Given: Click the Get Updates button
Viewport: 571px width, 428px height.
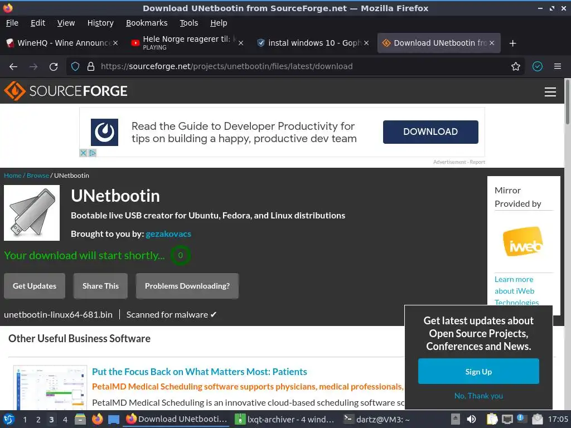Looking at the screenshot, I should (35, 286).
